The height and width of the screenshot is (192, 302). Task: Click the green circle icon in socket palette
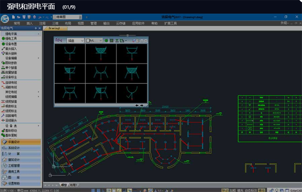click(x=106, y=40)
